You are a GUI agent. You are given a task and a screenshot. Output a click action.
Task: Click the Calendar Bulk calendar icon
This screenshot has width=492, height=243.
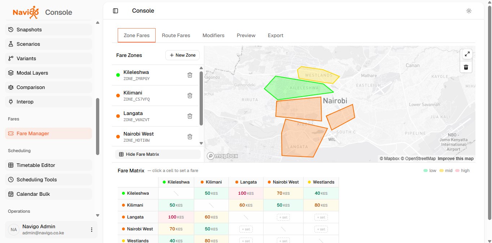pyautogui.click(x=11, y=194)
